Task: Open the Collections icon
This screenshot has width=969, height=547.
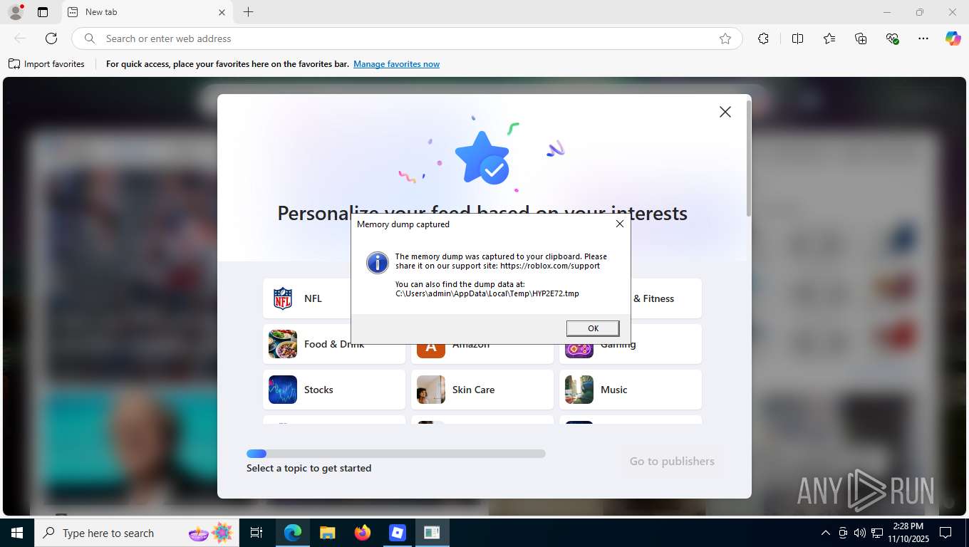Action: [861, 38]
